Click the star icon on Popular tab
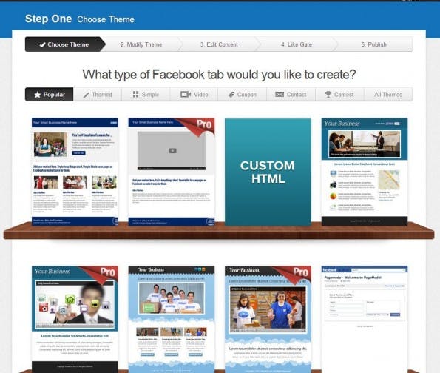 tap(37, 95)
